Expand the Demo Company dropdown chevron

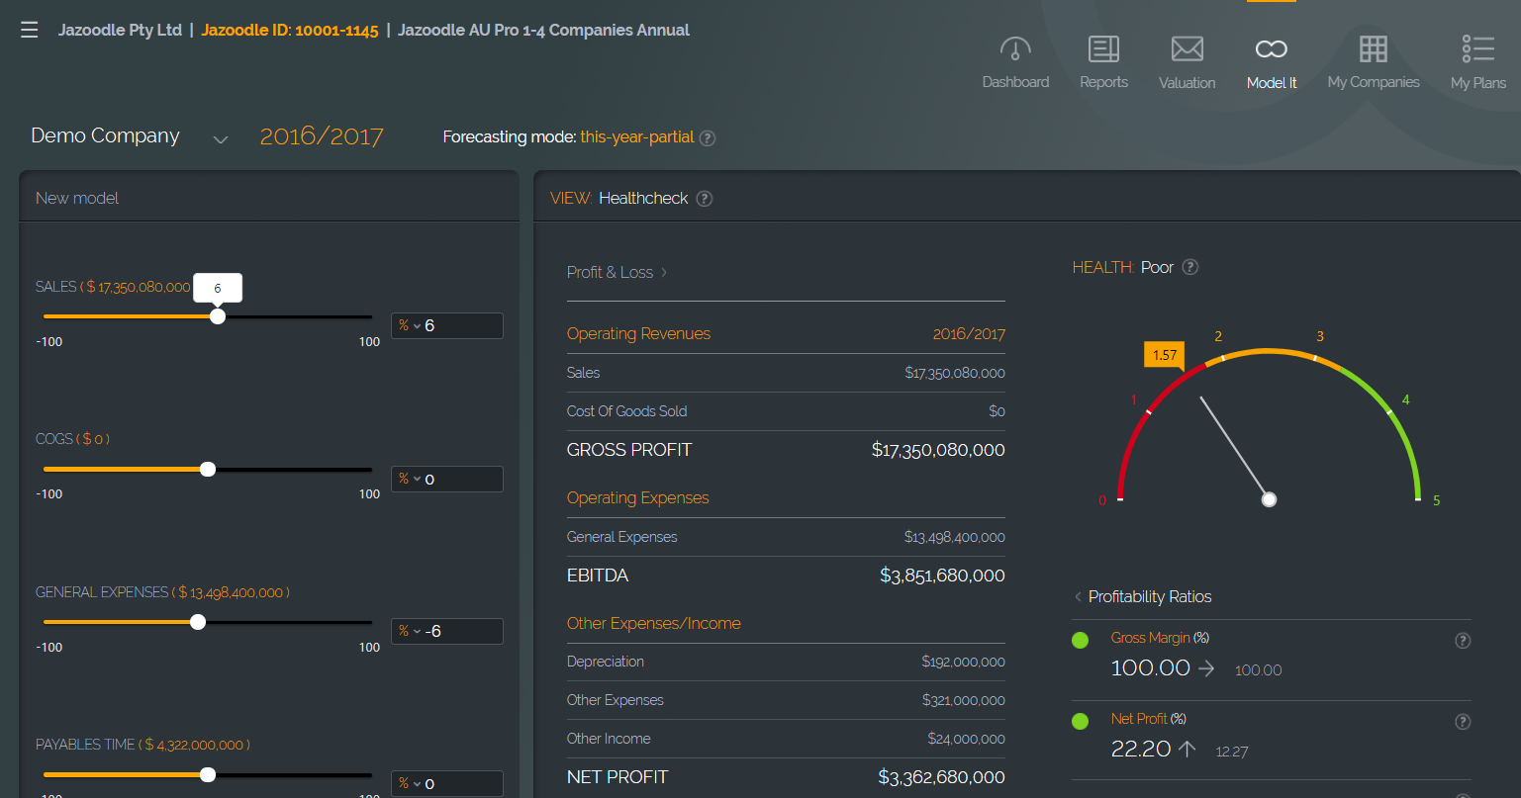tap(221, 139)
